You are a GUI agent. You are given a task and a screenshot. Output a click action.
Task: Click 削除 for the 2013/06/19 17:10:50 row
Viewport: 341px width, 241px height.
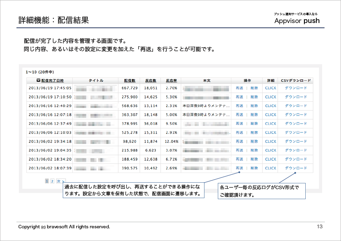click(254, 97)
